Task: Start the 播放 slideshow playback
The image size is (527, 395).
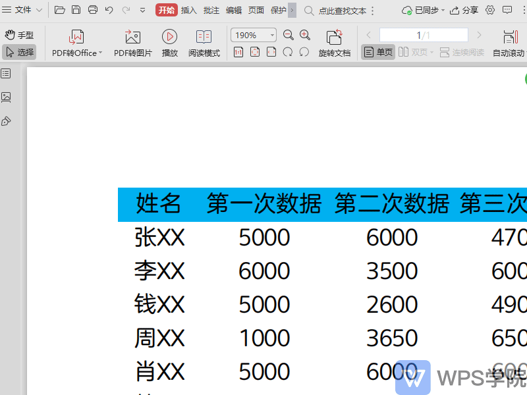Action: [x=170, y=43]
